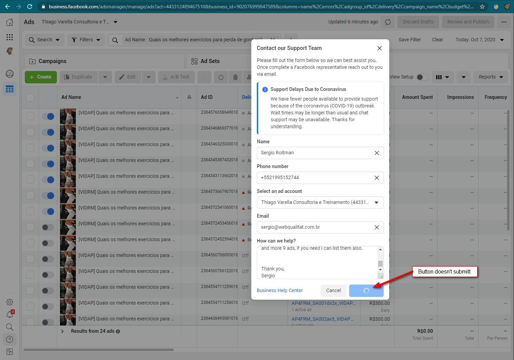
Task: Click the green Create button
Action: pyautogui.click(x=41, y=77)
